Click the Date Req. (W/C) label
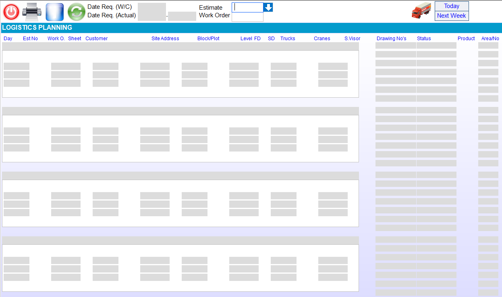Screen dimensions: 502x297 110,7
